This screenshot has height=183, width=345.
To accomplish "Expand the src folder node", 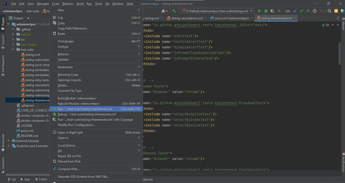I will (13, 40).
